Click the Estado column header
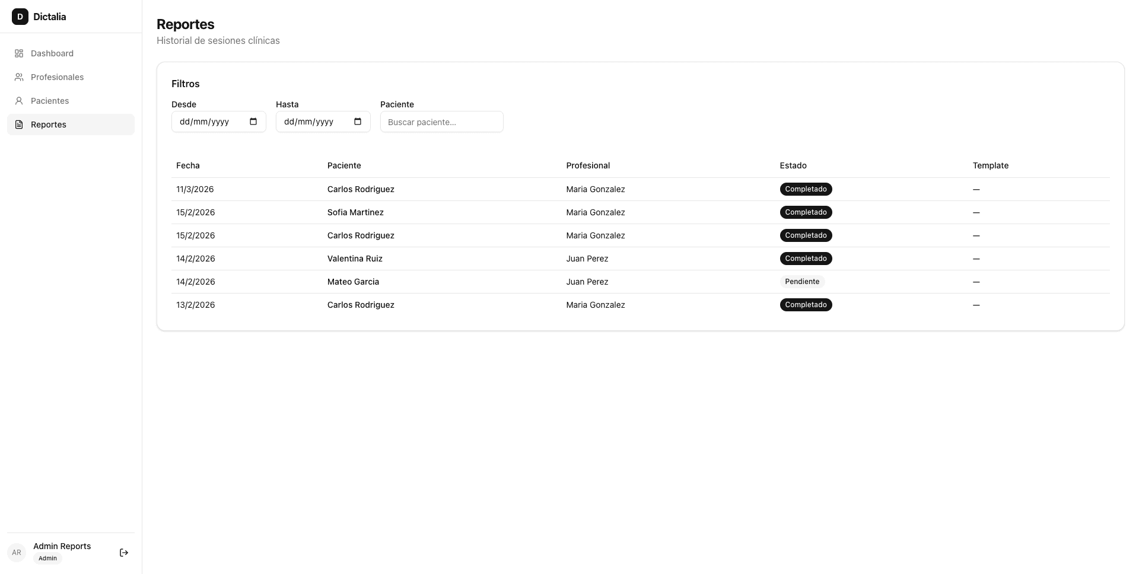 [793, 165]
